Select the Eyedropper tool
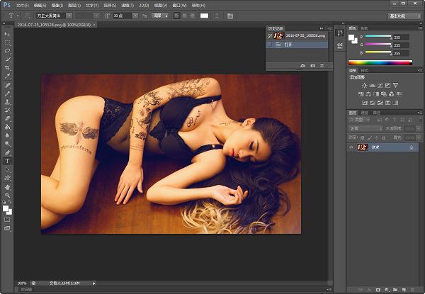Image resolution: width=425 pixels, height=294 pixels. tap(7, 76)
